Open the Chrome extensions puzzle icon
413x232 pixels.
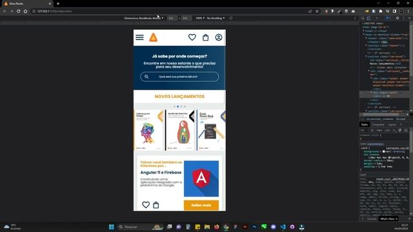(x=381, y=12)
